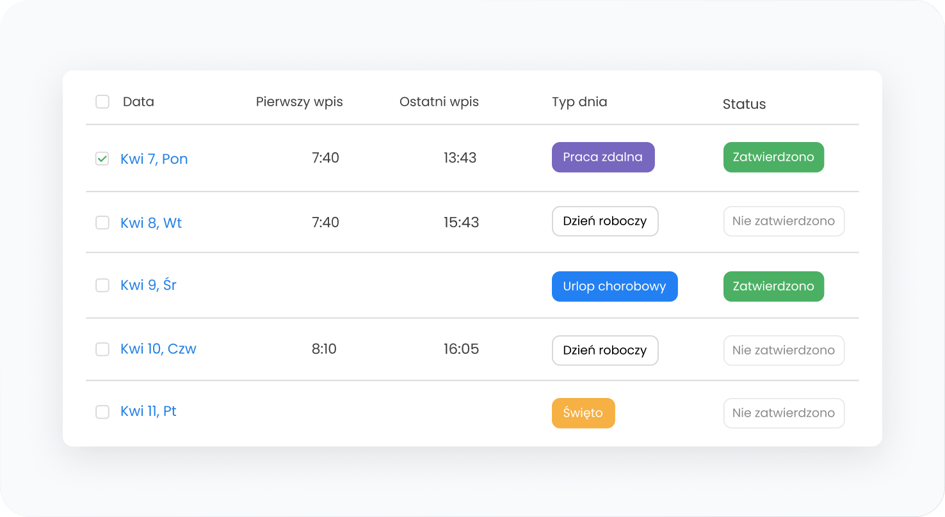
Task: Toggle the select-all checkbox in the header
Action: pos(102,102)
